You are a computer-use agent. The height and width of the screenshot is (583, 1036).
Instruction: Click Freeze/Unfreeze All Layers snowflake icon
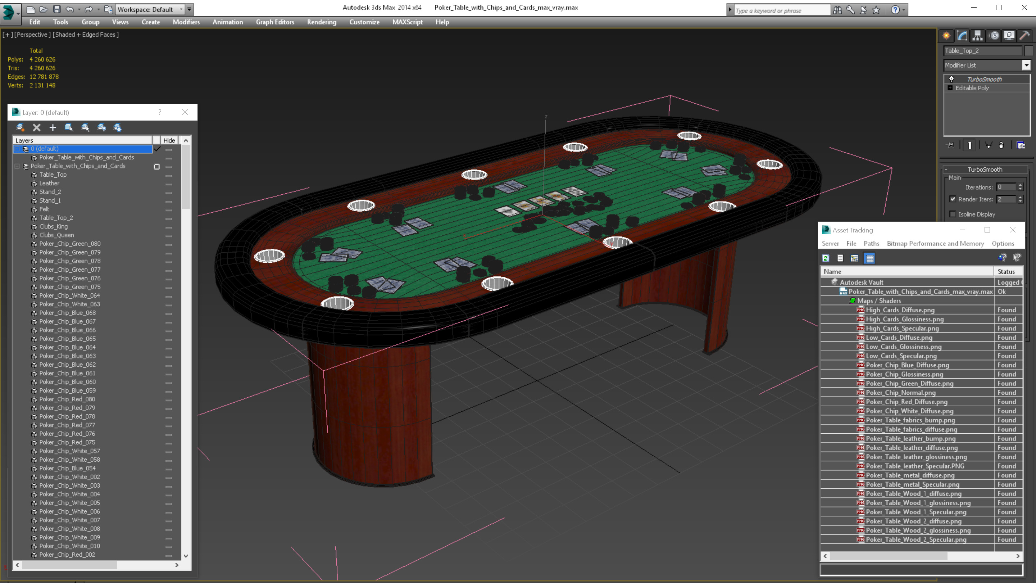click(x=117, y=127)
